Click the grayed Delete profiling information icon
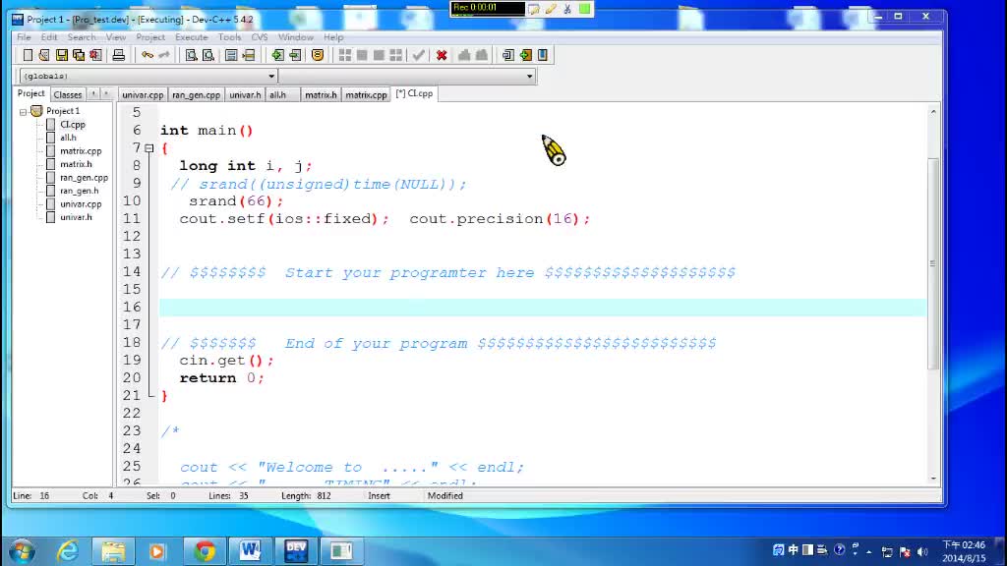 (482, 55)
